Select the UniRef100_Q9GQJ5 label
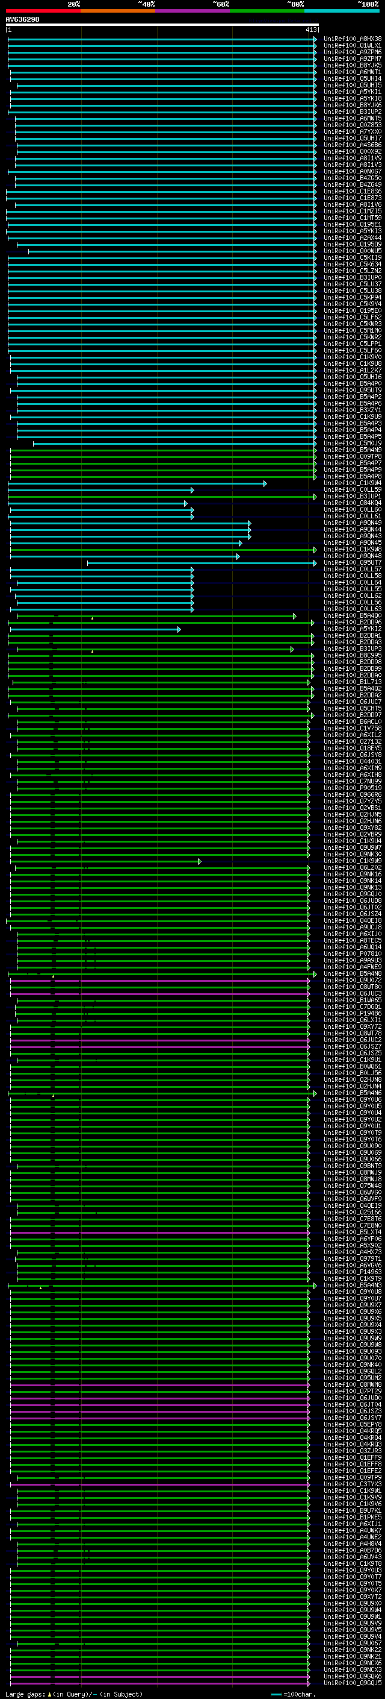The height and width of the screenshot is (1699, 385). pyautogui.click(x=352, y=1683)
